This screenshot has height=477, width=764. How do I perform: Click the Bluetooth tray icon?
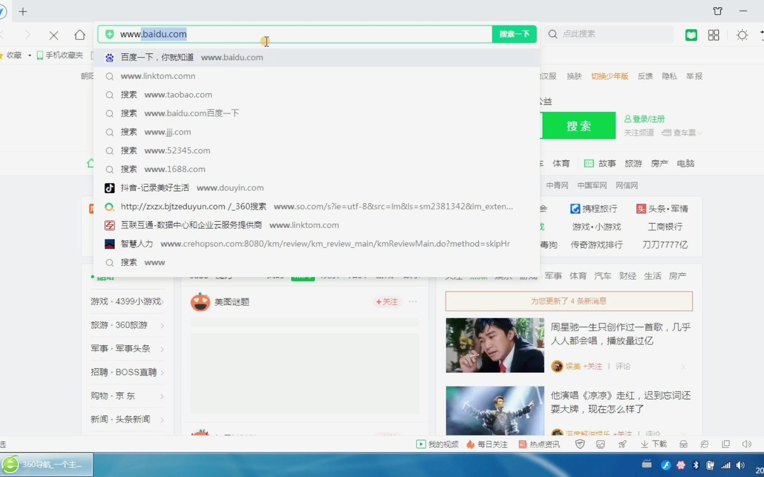point(695,465)
